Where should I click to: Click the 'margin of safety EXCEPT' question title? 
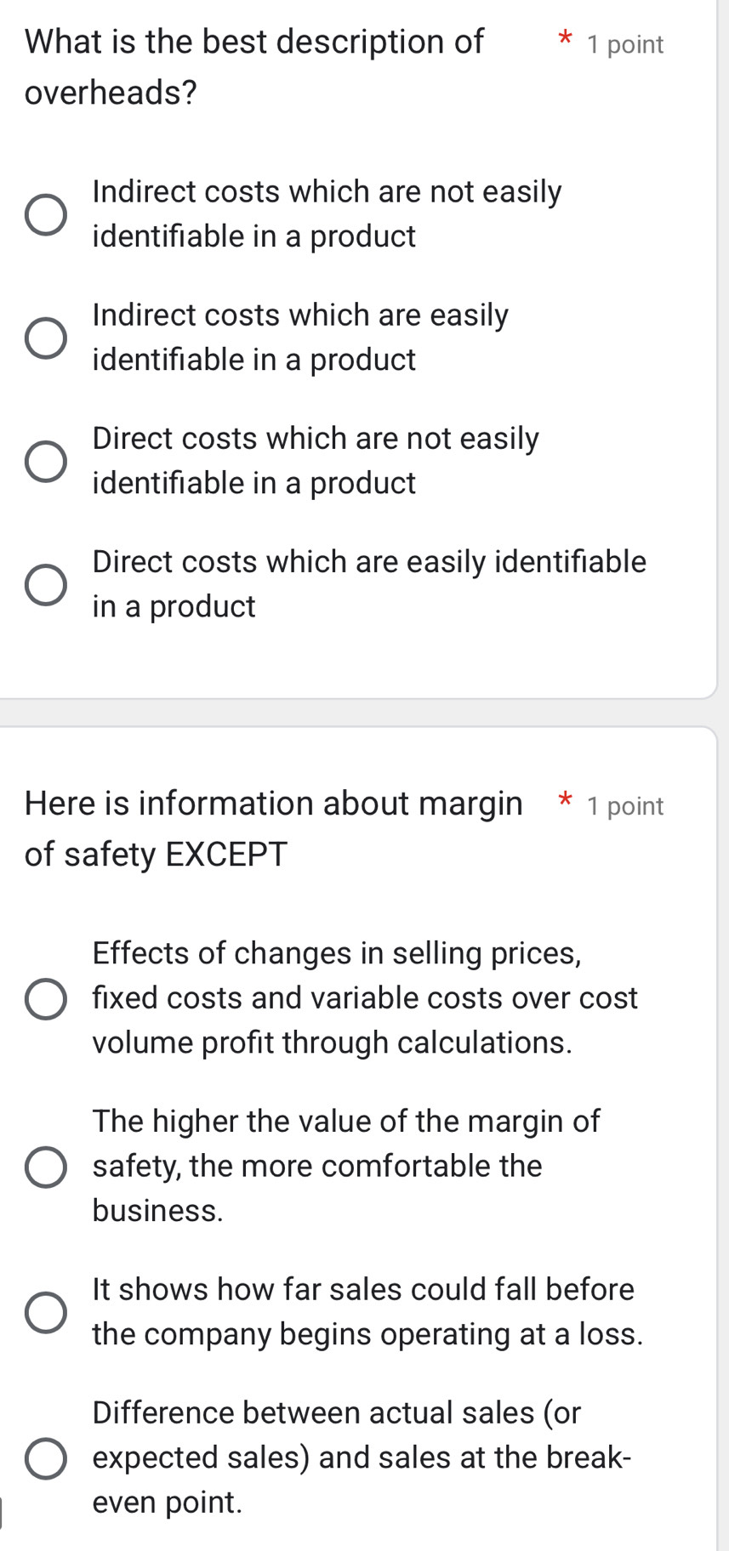(x=273, y=827)
